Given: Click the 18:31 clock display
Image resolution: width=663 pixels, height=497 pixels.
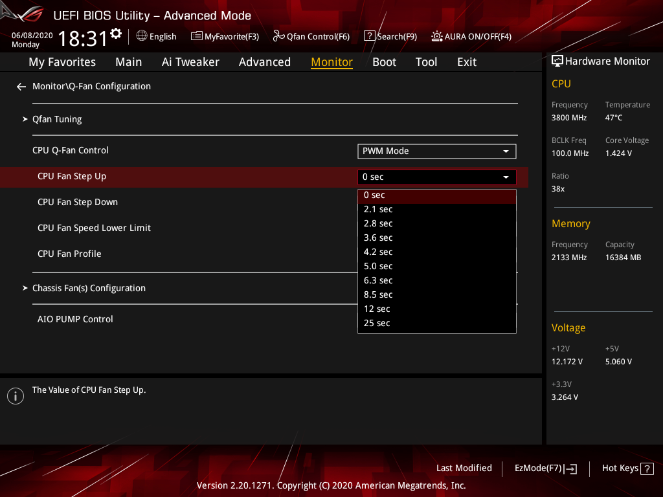Looking at the screenshot, I should (83, 39).
